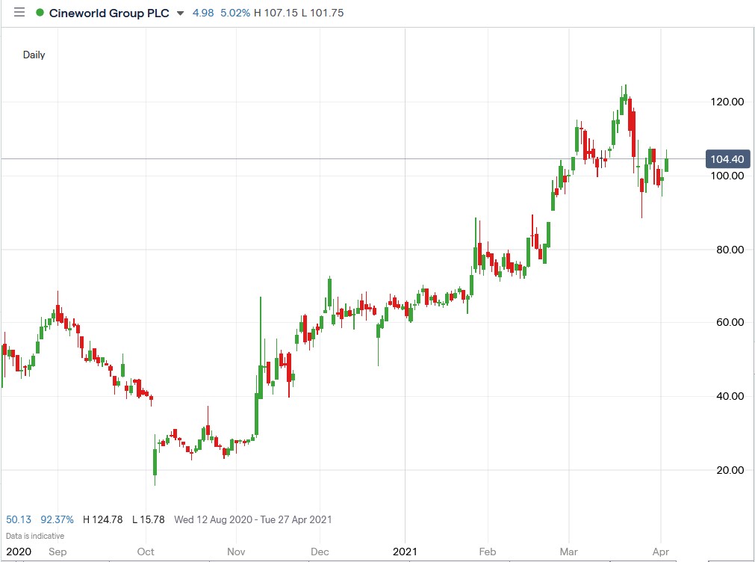Toggle the Data is indicative notice
This screenshot has width=755, height=562.
click(x=34, y=536)
